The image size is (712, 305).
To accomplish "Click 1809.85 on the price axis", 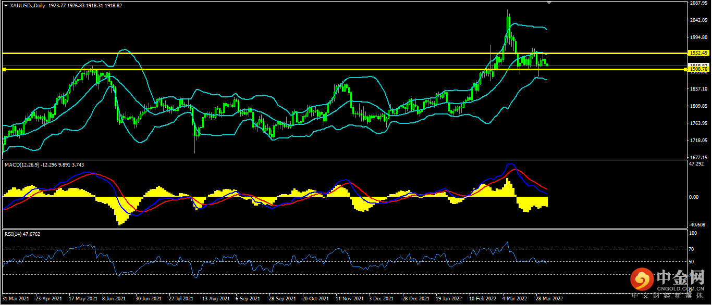I will (698, 106).
